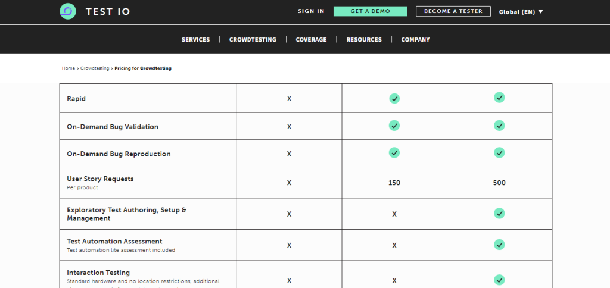Click the 500 value in User Story Requests

[x=499, y=183]
